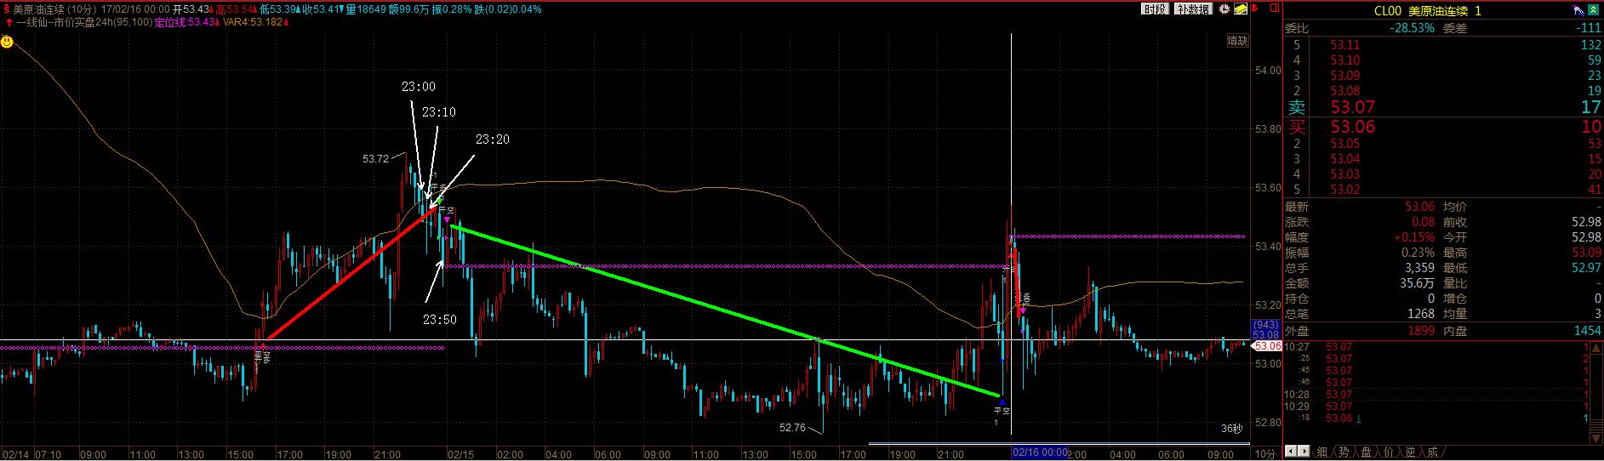Click ask level 5 price 53.11

coord(1345,45)
